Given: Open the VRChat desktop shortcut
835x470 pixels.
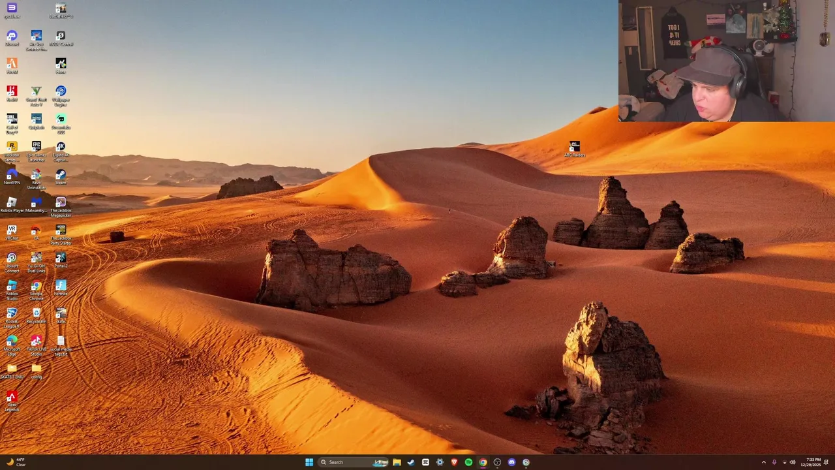Looking at the screenshot, I should 12,233.
